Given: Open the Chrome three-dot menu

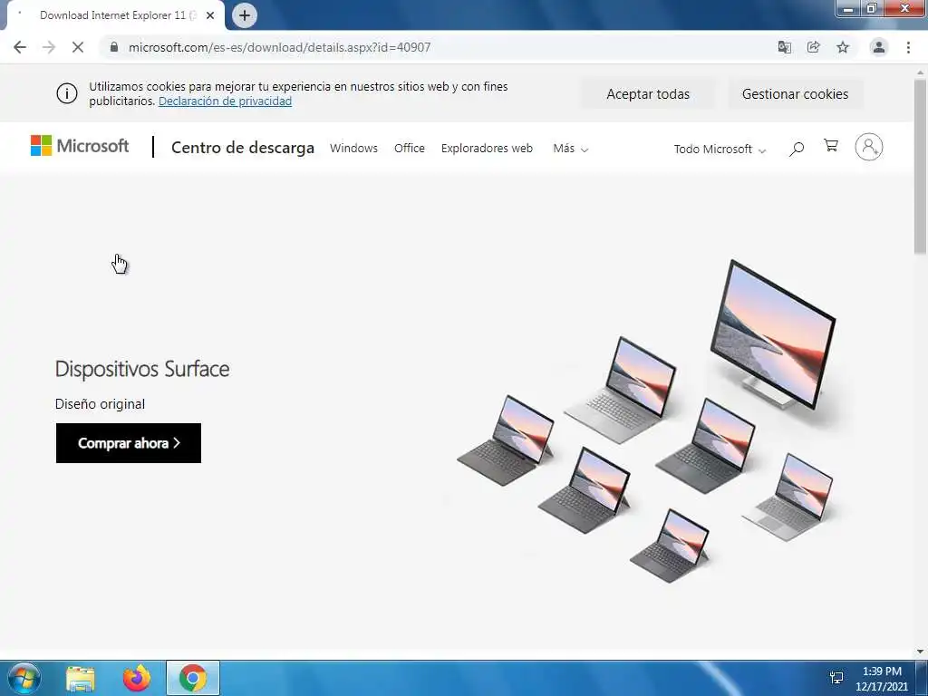Looking at the screenshot, I should point(908,47).
